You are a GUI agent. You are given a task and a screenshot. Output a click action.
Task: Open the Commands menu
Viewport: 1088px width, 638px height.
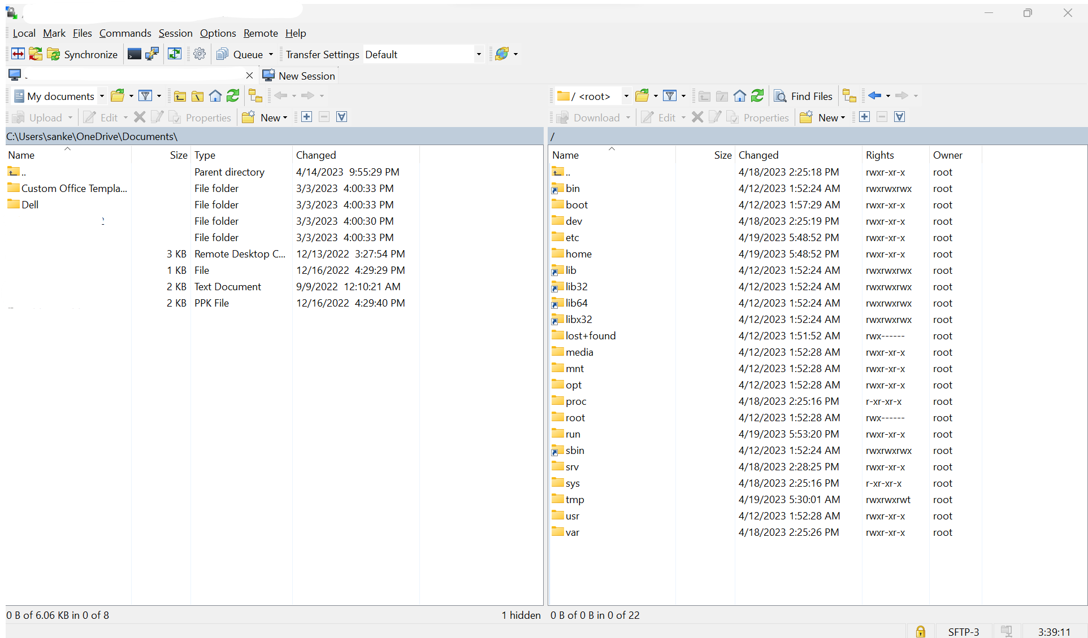[x=125, y=33]
